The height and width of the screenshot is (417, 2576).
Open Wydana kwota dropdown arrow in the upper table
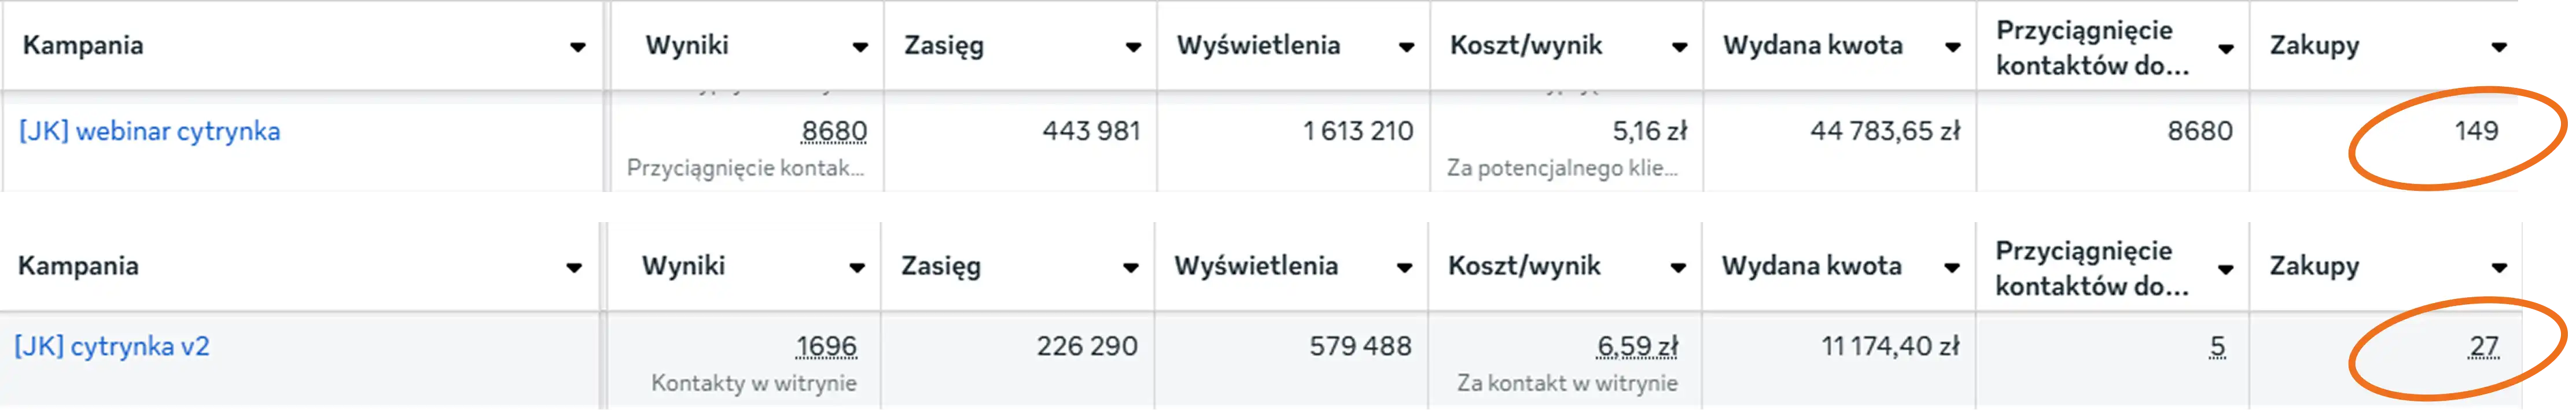[1953, 47]
